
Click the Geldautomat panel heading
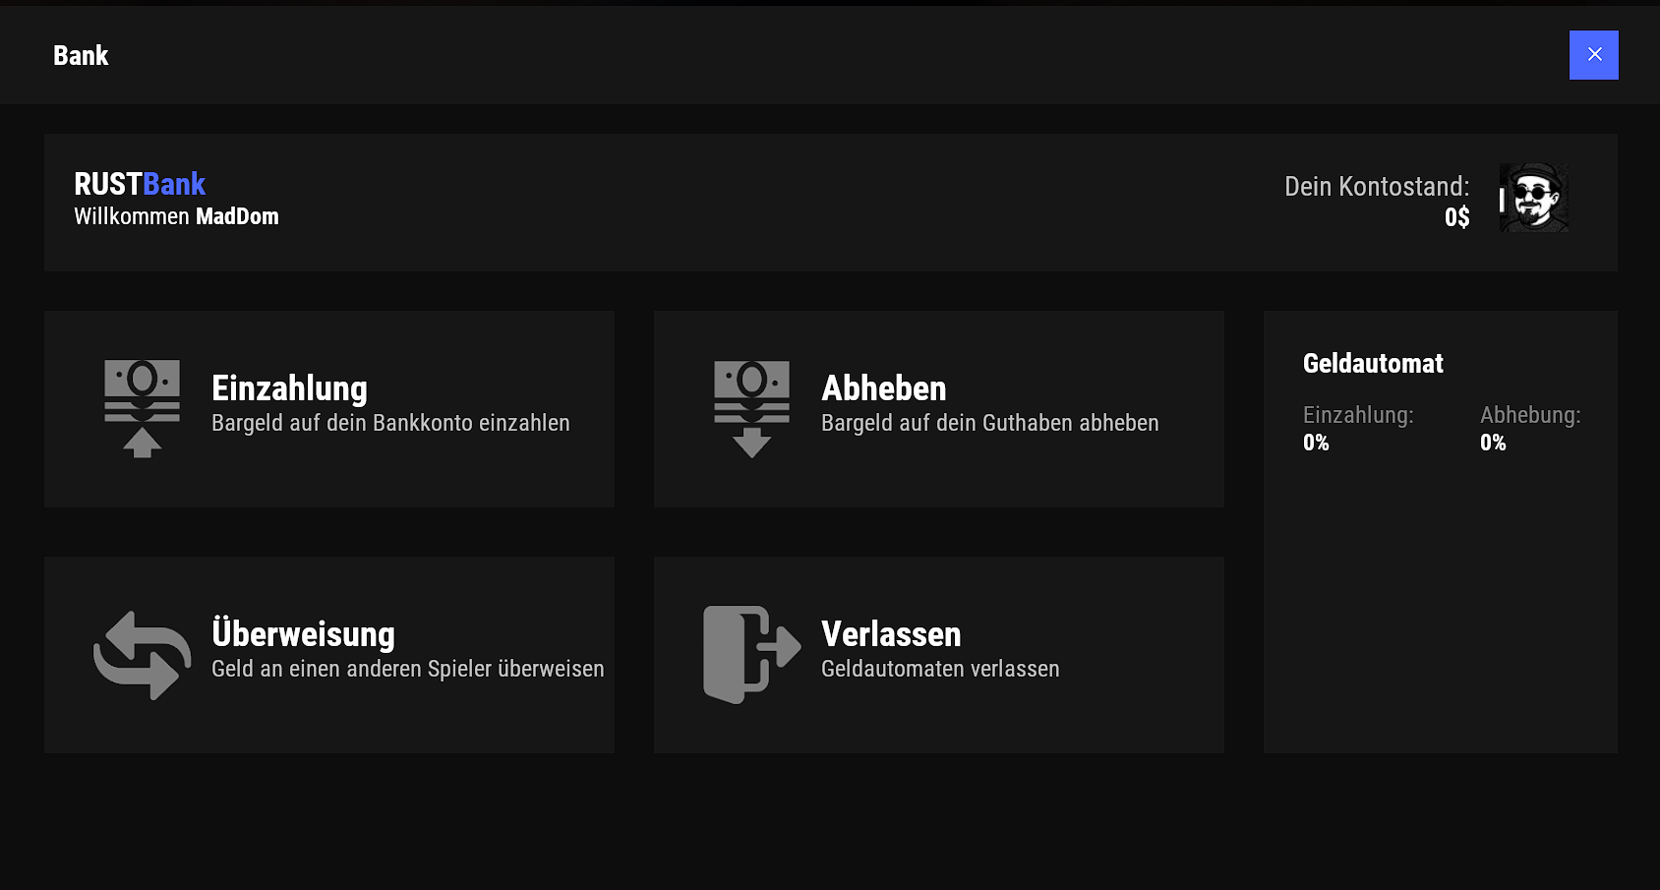[1373, 364]
